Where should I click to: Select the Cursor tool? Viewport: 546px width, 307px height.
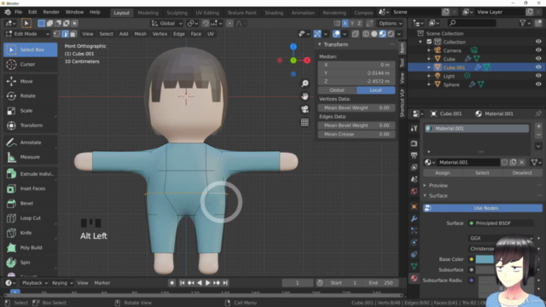point(31,65)
